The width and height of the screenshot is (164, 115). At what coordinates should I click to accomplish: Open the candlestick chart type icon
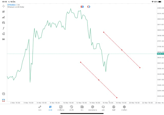[x=4, y=12]
